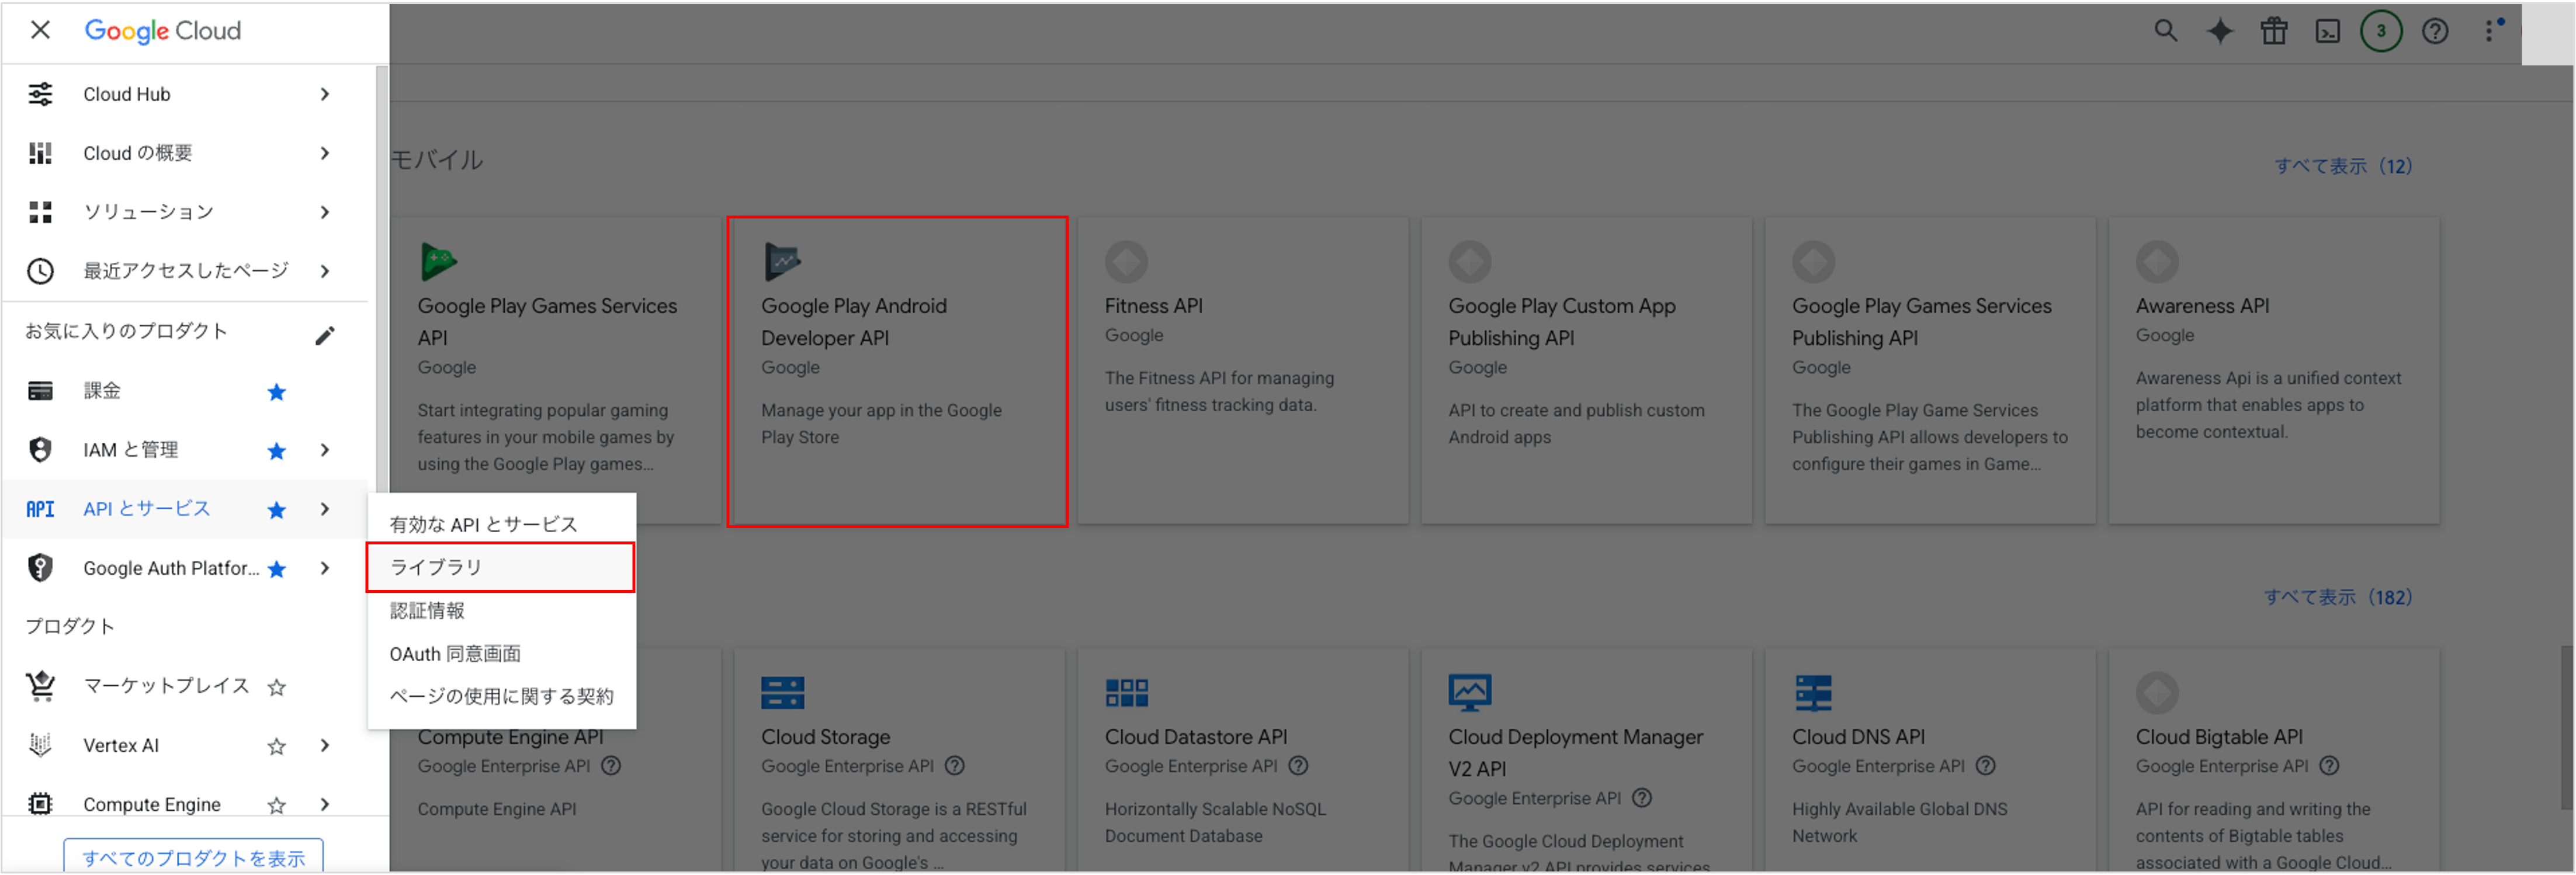2576x875 pixels.
Task: Click the Cloud Storage card icon
Action: point(782,693)
